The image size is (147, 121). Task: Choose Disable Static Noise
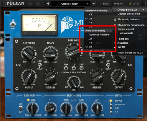(x=129, y=14)
